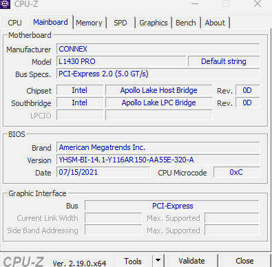272x267 pixels.
Task: Click the Side Band Addressing field
Action: click(x=114, y=230)
